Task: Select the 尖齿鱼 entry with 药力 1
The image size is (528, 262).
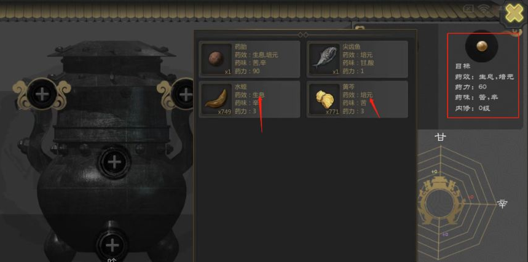Action: (357, 59)
